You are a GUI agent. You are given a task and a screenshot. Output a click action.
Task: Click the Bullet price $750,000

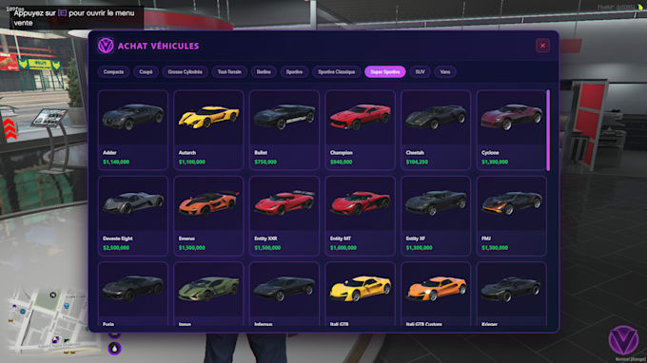(x=265, y=162)
